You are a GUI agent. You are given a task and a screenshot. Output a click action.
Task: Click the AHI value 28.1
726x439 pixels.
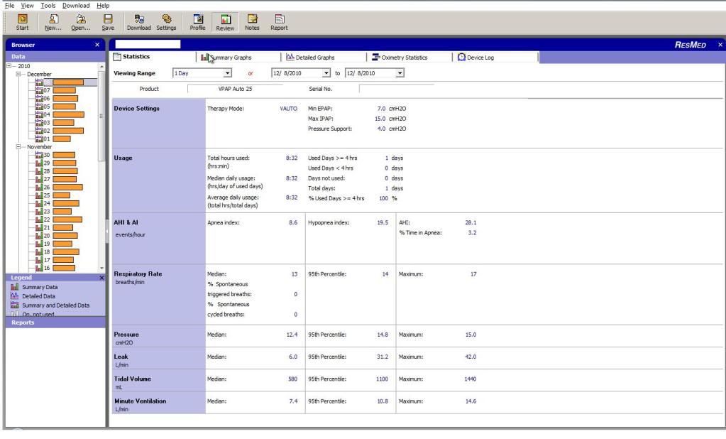coord(471,222)
